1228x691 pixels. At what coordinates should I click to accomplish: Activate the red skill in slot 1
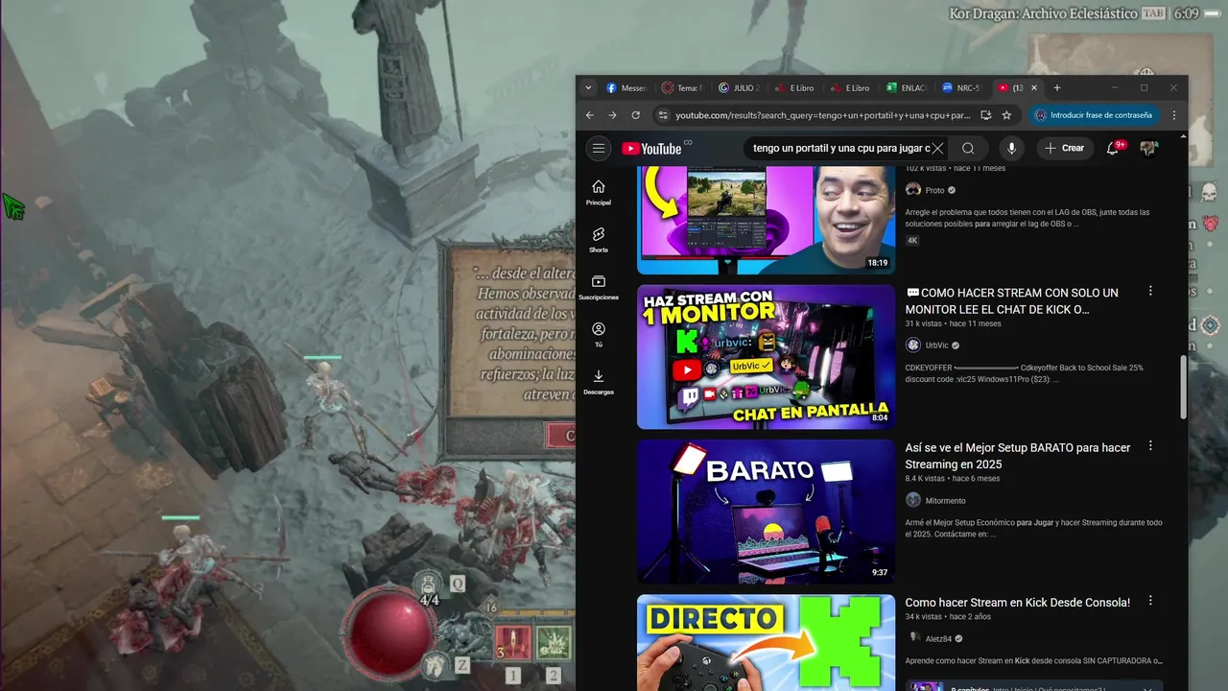click(512, 641)
